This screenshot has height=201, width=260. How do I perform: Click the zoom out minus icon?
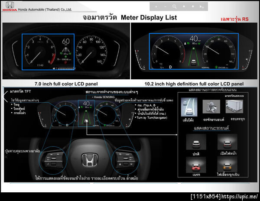click(x=165, y=6)
